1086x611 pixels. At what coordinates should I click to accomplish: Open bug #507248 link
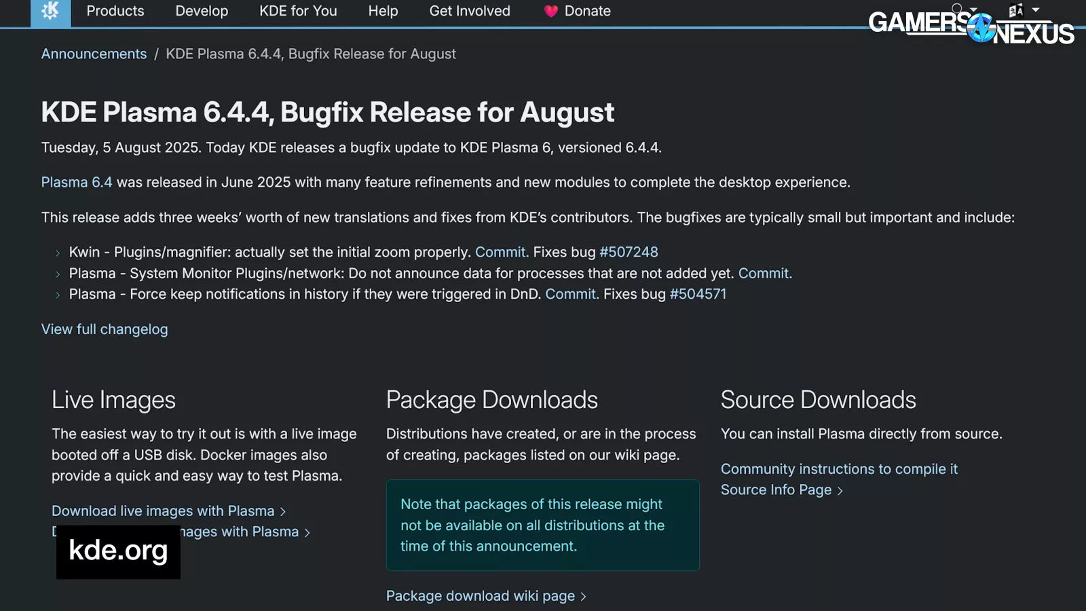click(629, 253)
